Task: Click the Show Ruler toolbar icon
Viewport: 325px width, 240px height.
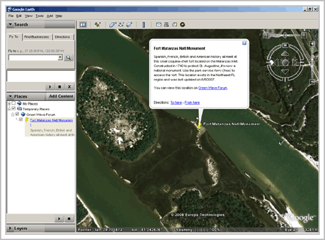Action: (x=144, y=25)
